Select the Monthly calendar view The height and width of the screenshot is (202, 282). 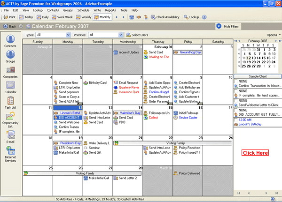click(x=102, y=17)
